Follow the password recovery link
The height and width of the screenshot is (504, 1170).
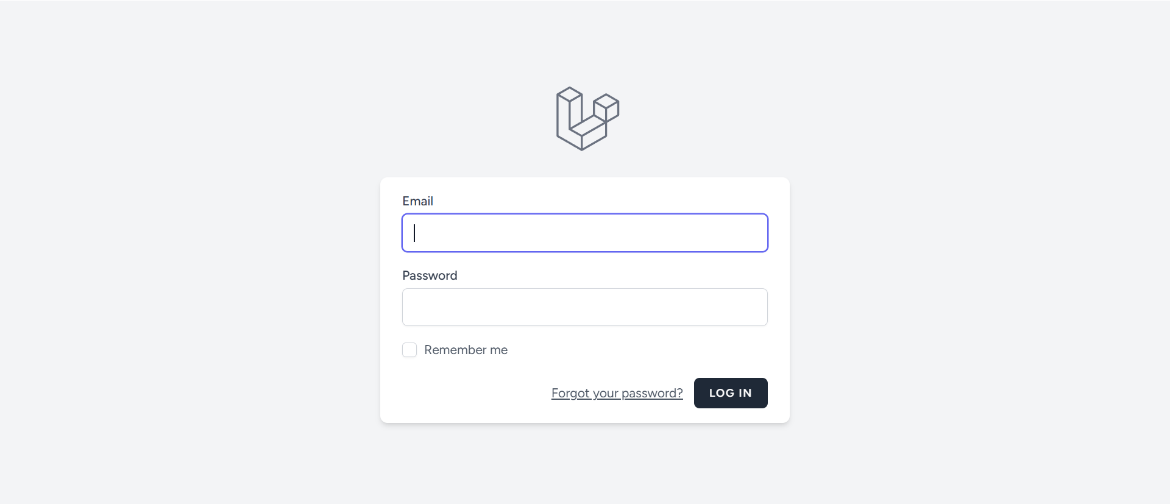617,393
